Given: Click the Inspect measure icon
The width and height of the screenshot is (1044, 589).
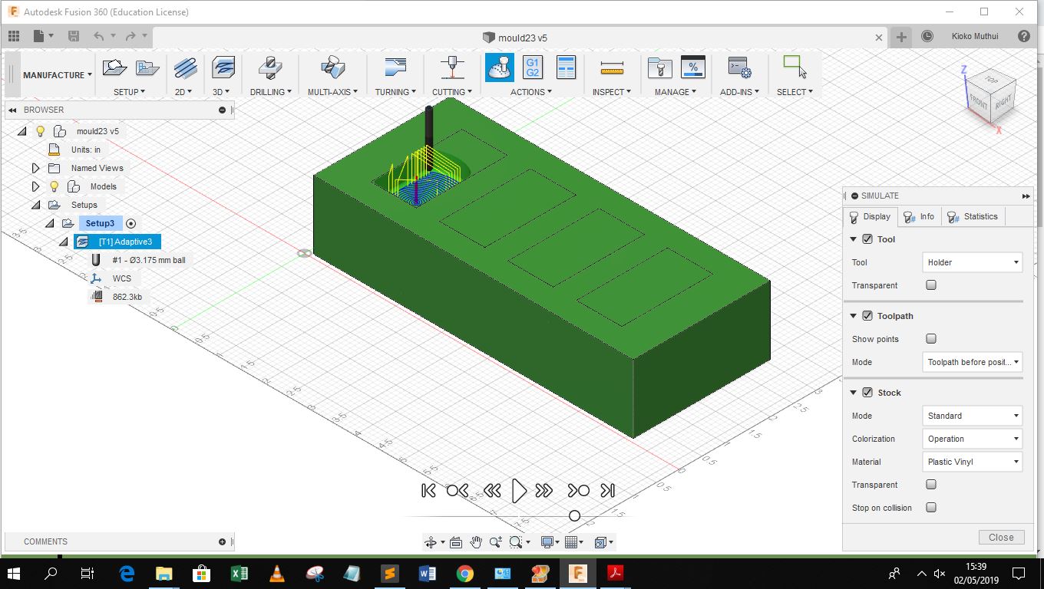Looking at the screenshot, I should pos(612,68).
